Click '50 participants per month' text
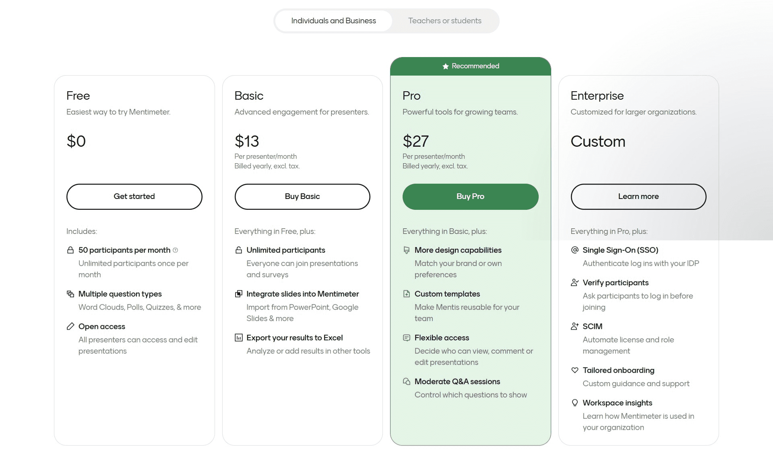 (124, 250)
